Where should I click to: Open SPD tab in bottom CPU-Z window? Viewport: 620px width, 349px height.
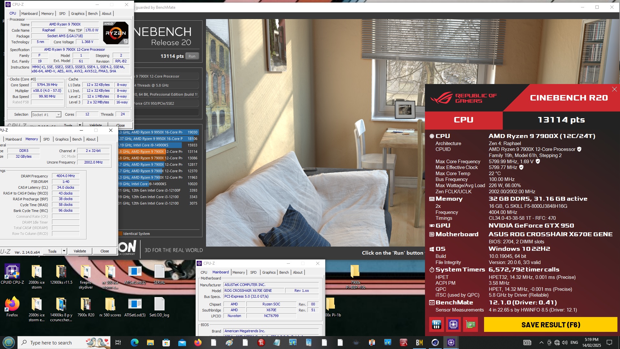pos(253,272)
